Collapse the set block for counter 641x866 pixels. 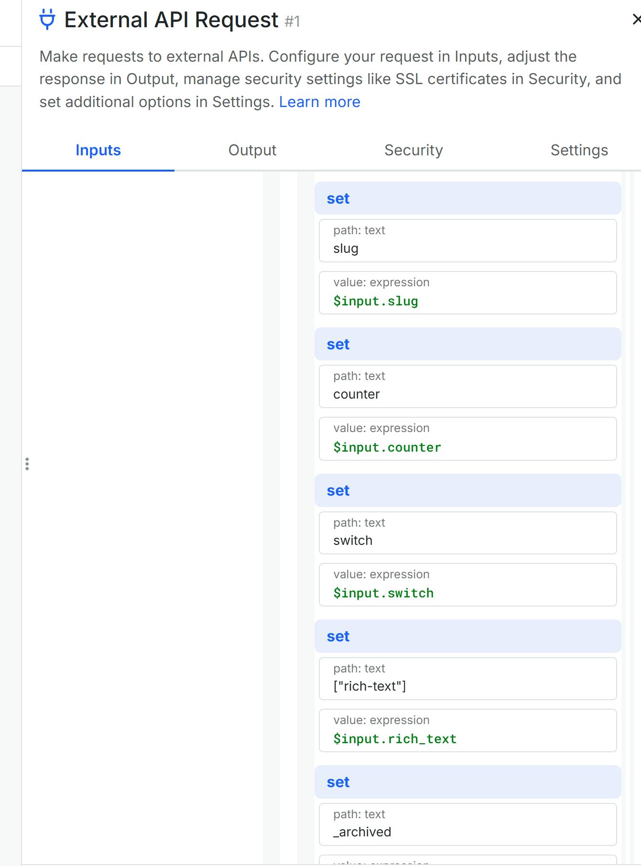tap(467, 344)
